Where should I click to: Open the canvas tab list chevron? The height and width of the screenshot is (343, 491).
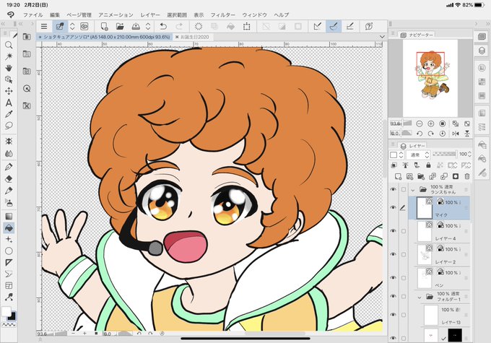click(x=382, y=37)
